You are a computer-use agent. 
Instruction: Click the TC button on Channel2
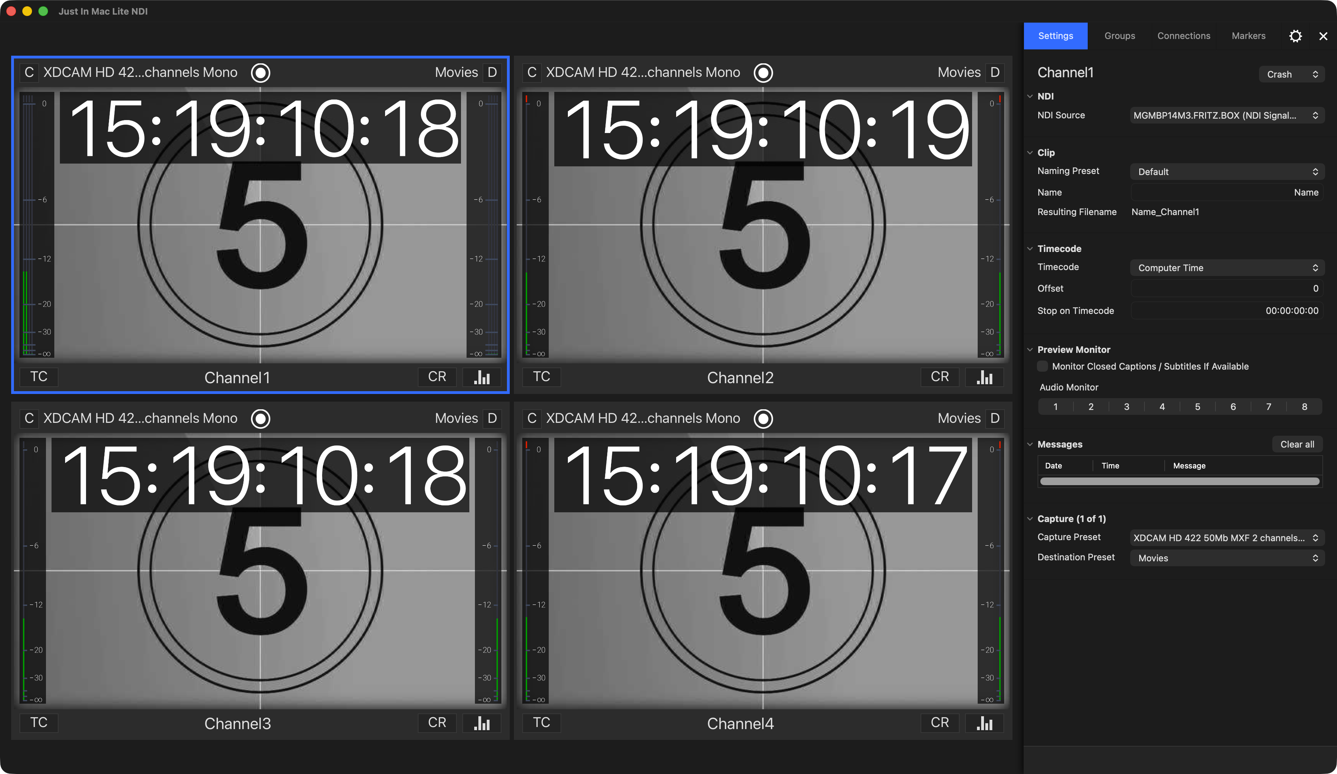pyautogui.click(x=542, y=377)
